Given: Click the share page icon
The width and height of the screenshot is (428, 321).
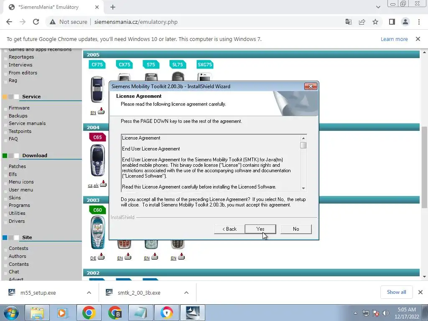Looking at the screenshot, I should (362, 22).
